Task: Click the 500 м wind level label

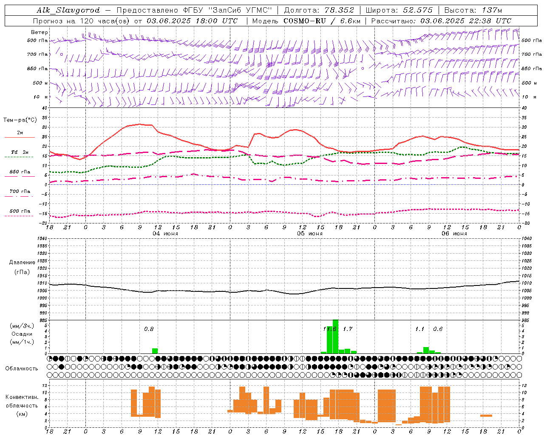Action: click(x=40, y=83)
